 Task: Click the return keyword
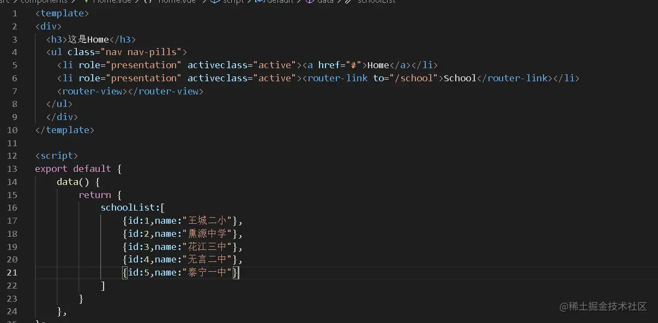95,195
